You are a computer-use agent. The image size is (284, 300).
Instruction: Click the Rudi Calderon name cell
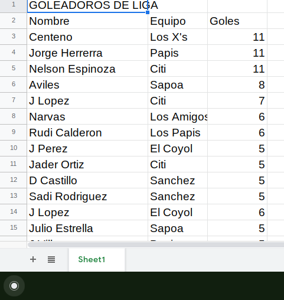pyautogui.click(x=87, y=132)
